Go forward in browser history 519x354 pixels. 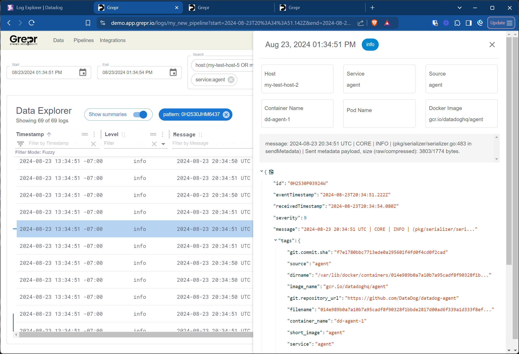click(x=20, y=23)
